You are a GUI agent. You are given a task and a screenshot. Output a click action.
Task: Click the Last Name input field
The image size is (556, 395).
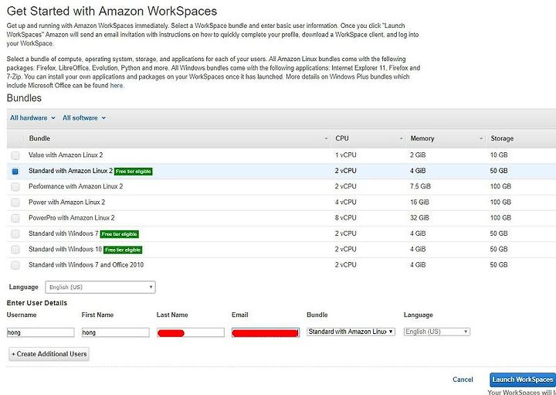(x=191, y=332)
